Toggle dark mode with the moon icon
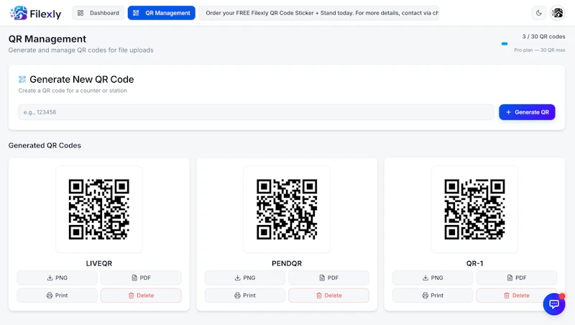This screenshot has width=575, height=325. [538, 13]
